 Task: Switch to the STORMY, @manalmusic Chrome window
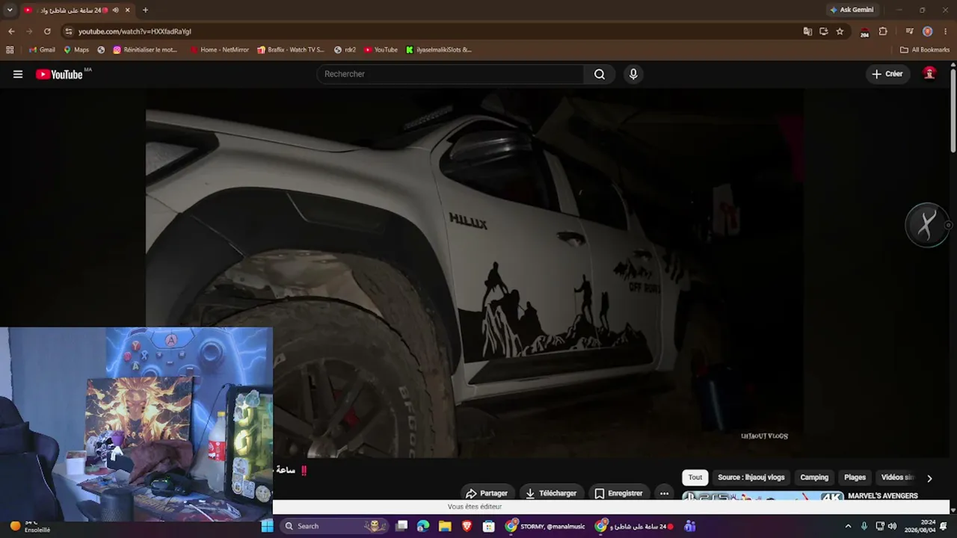[545, 526]
